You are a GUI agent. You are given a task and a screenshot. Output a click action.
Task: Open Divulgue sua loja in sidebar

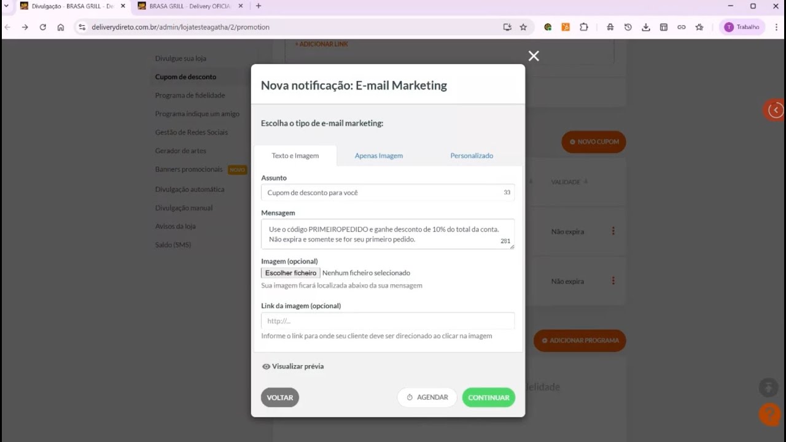(x=181, y=58)
